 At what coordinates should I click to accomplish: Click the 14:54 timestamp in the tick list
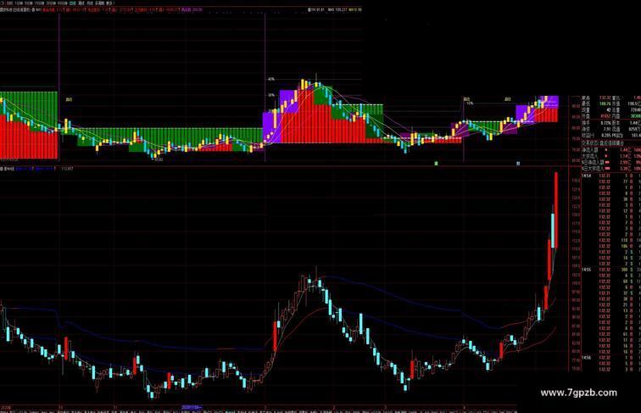[586, 176]
